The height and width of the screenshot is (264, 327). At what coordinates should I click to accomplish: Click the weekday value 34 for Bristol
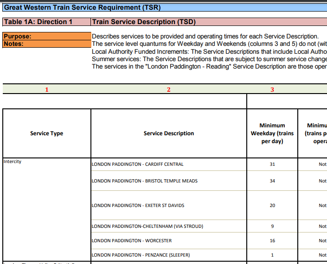(x=272, y=181)
